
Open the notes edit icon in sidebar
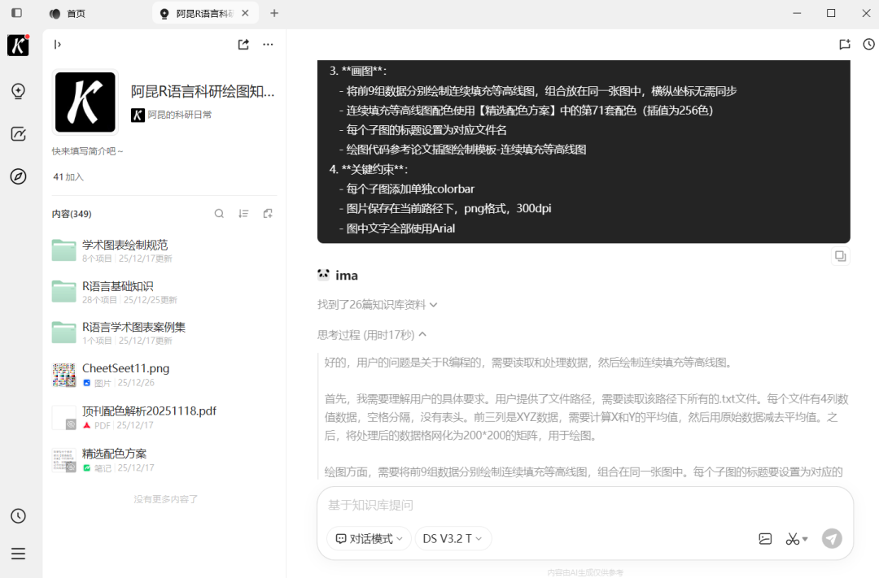[18, 134]
